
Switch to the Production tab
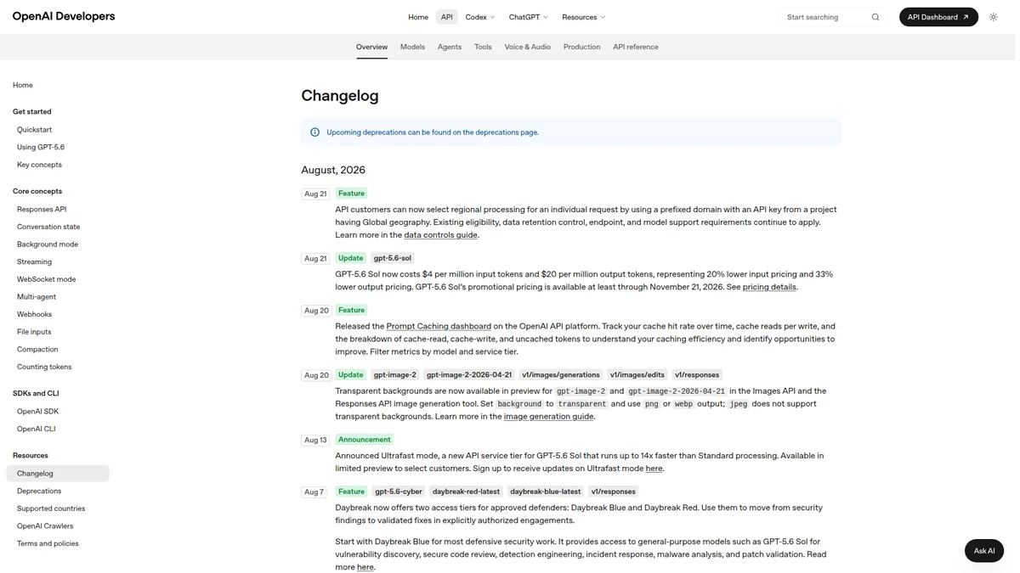click(x=582, y=47)
